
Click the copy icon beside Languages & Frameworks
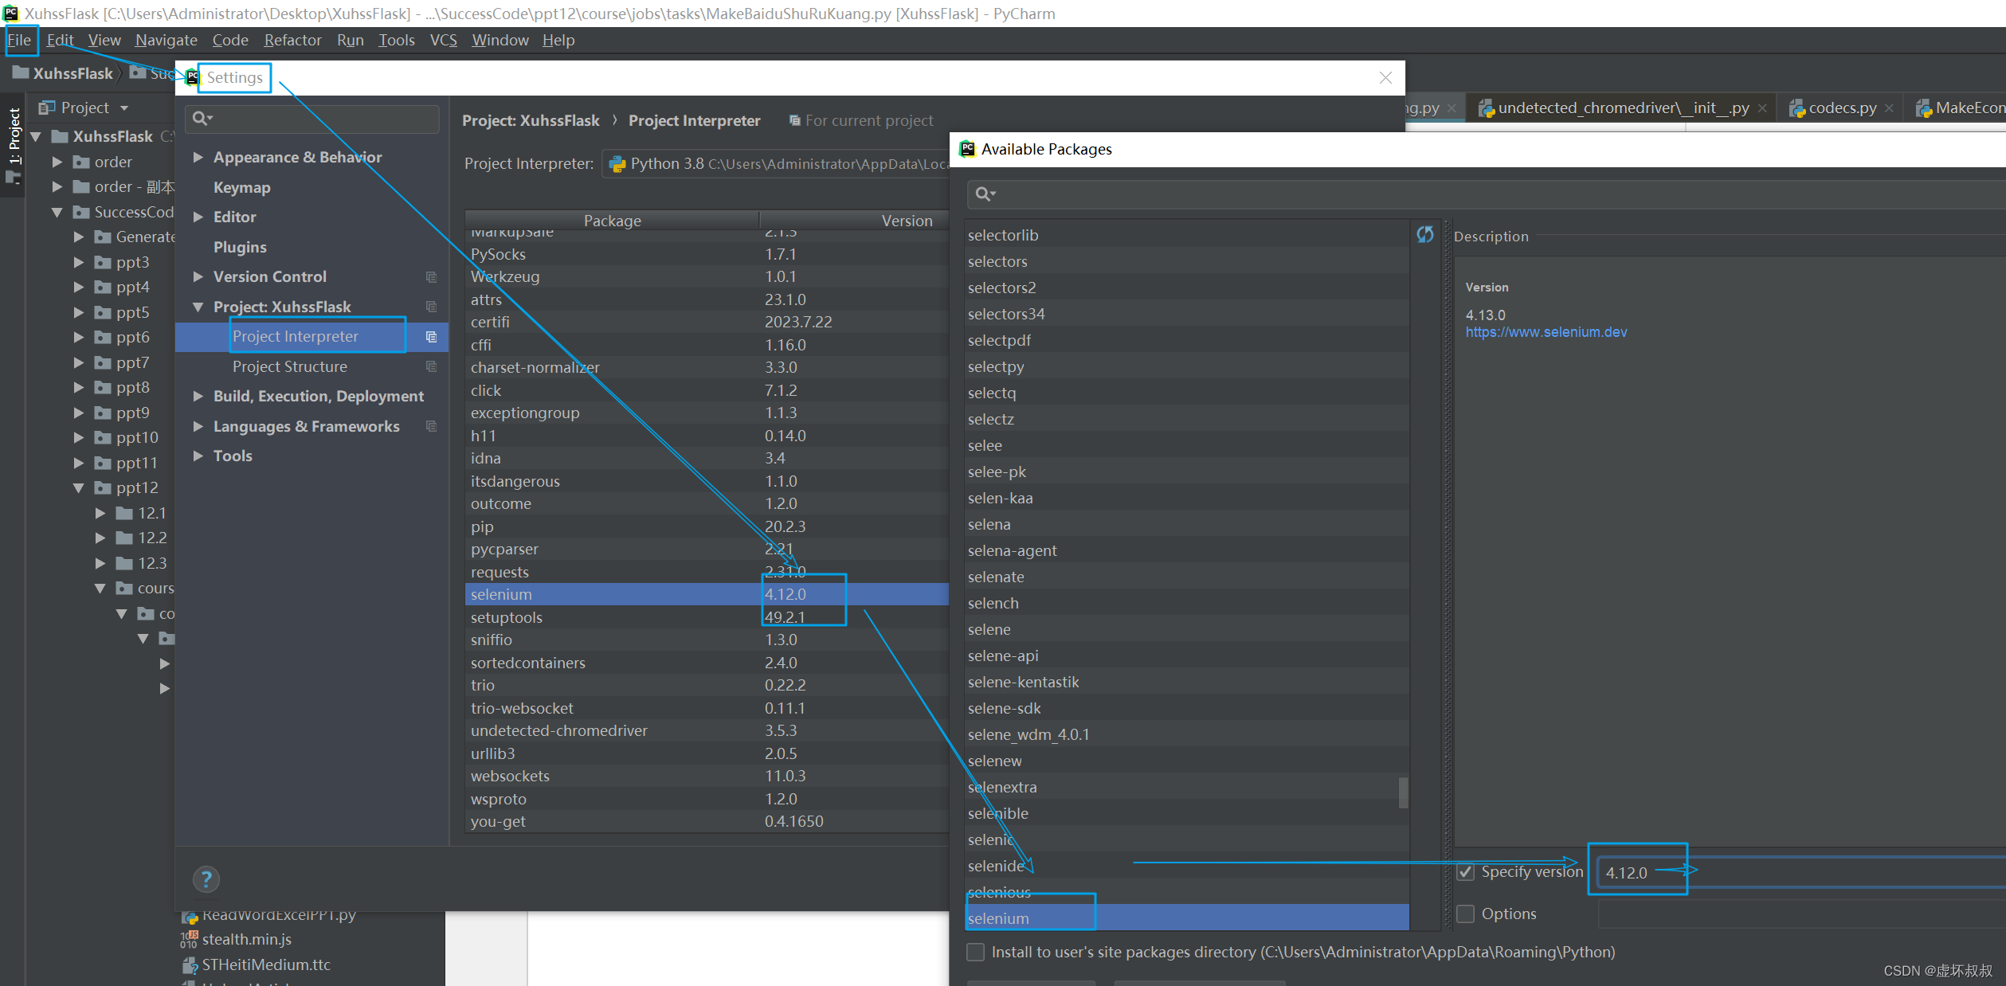click(431, 426)
